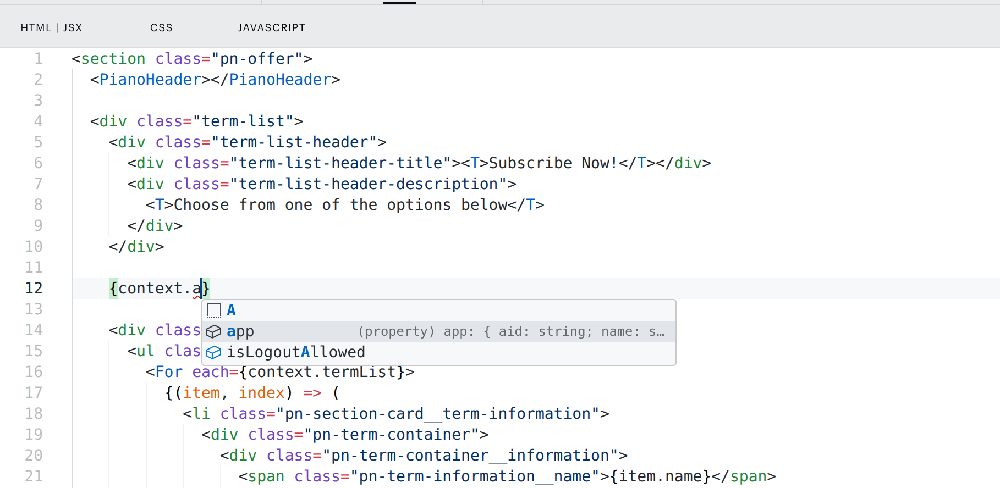1000x488 pixels.
Task: Click {item.name} expression on line 21
Action: [x=661, y=476]
